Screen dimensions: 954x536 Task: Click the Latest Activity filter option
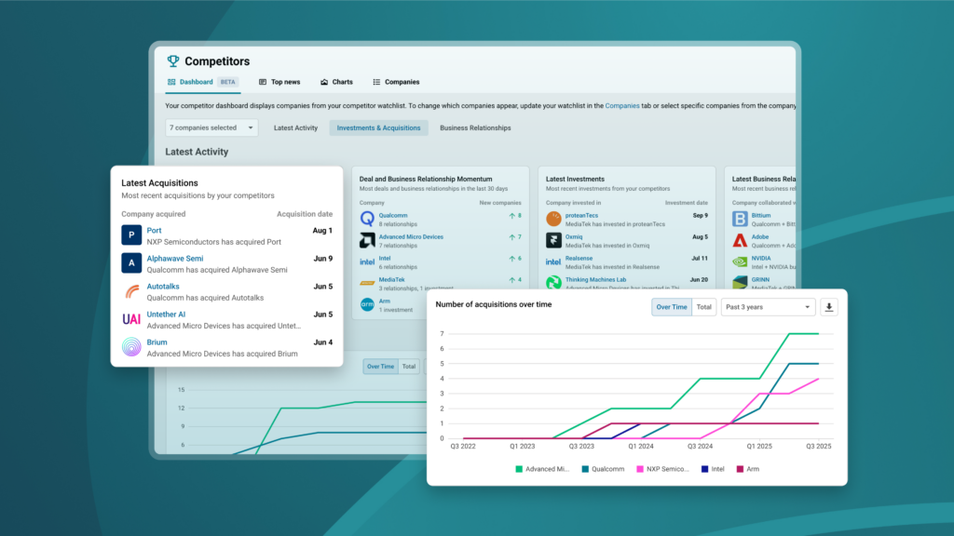tap(295, 127)
